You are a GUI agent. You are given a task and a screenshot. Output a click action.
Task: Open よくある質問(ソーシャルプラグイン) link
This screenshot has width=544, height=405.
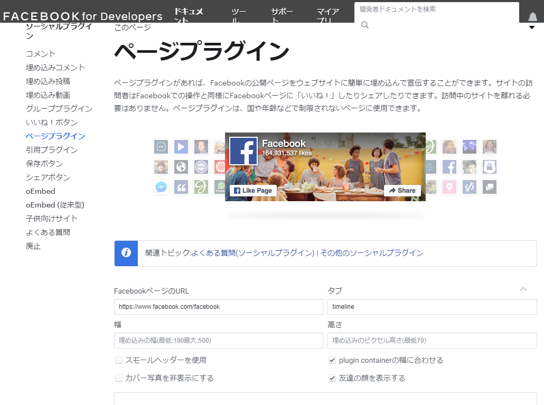coord(253,253)
